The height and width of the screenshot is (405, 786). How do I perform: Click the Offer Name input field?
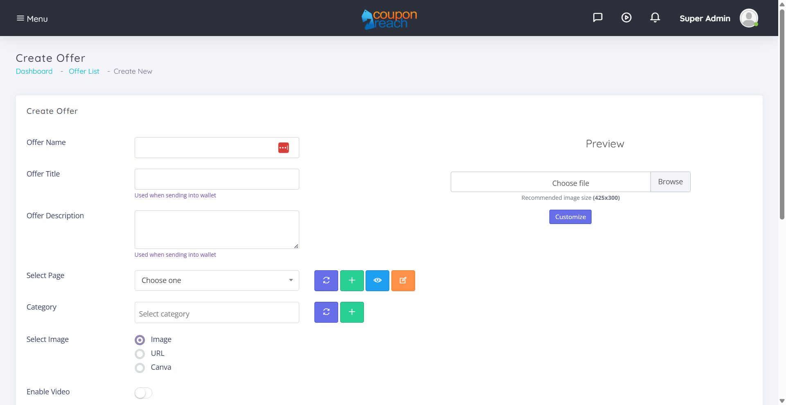217,147
